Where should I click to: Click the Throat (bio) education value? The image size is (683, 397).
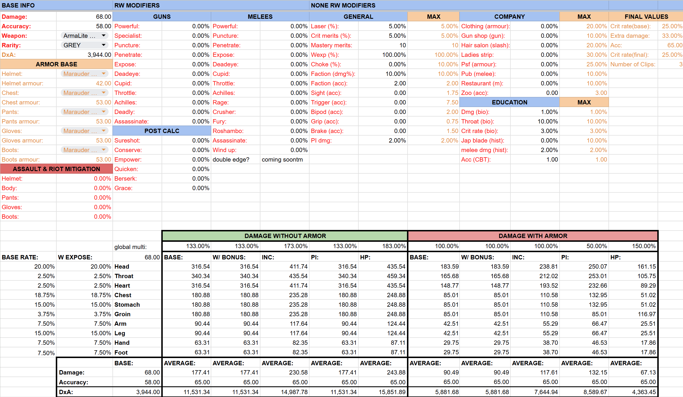(x=535, y=121)
